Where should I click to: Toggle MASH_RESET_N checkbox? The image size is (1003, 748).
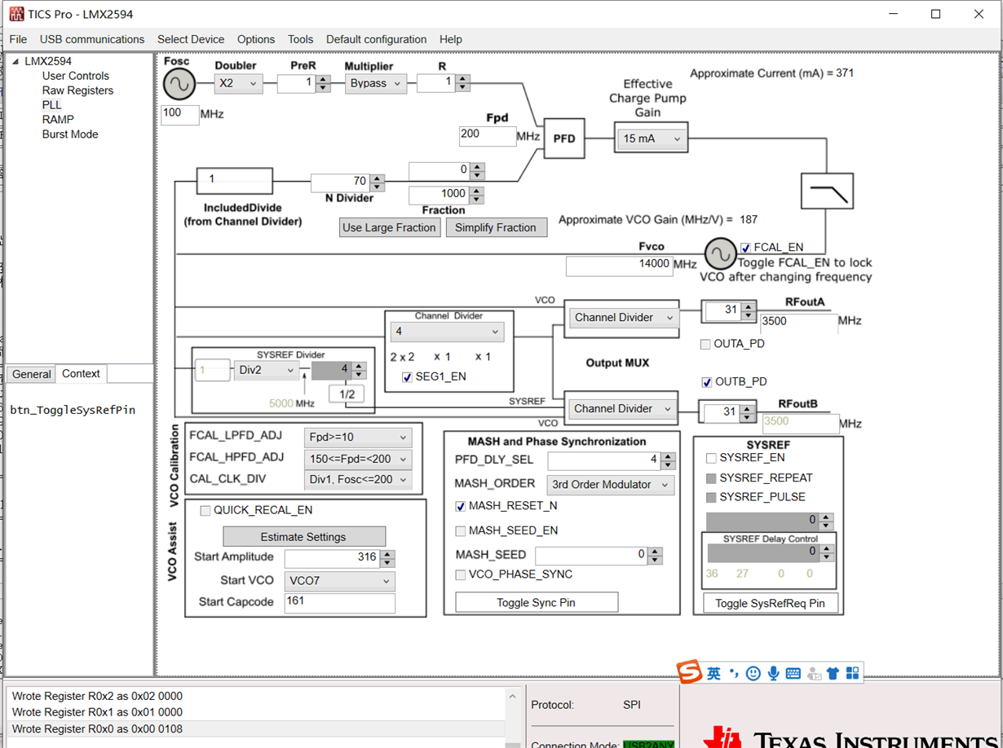(461, 506)
